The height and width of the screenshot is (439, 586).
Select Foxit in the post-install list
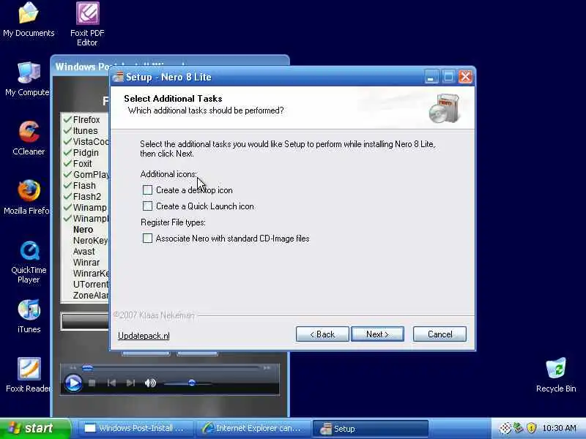[x=82, y=163]
